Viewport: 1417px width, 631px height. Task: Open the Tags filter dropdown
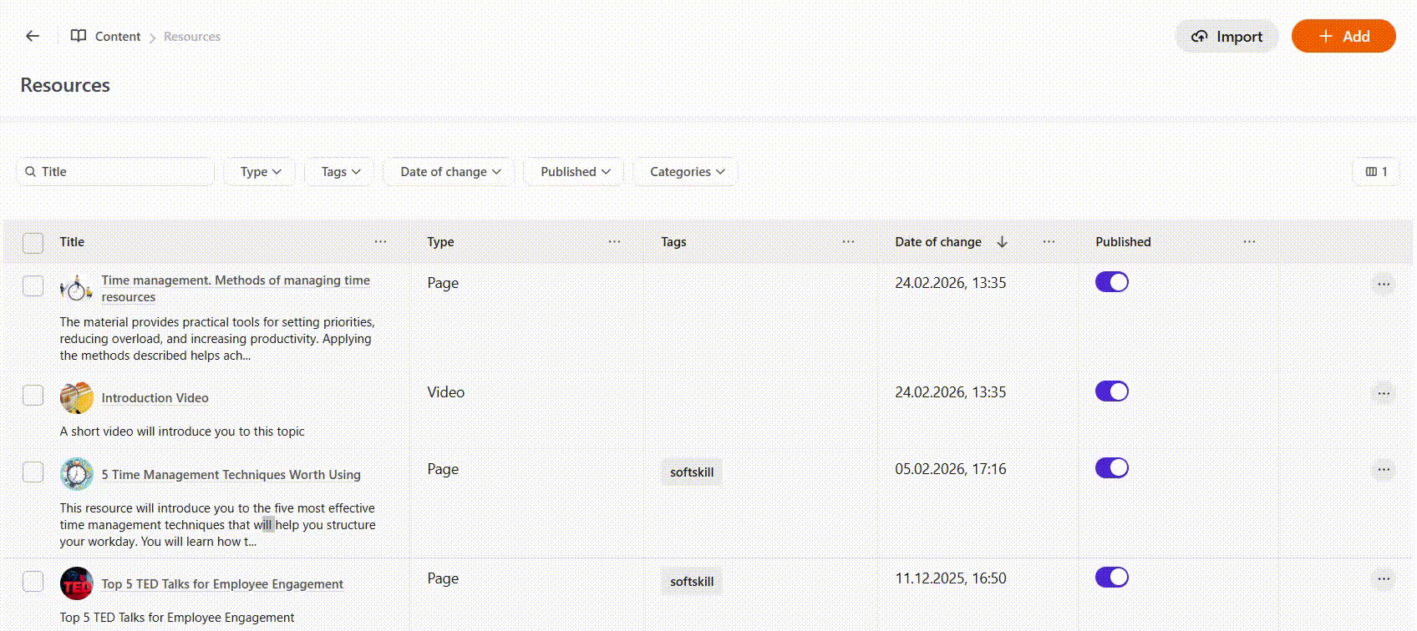point(340,172)
